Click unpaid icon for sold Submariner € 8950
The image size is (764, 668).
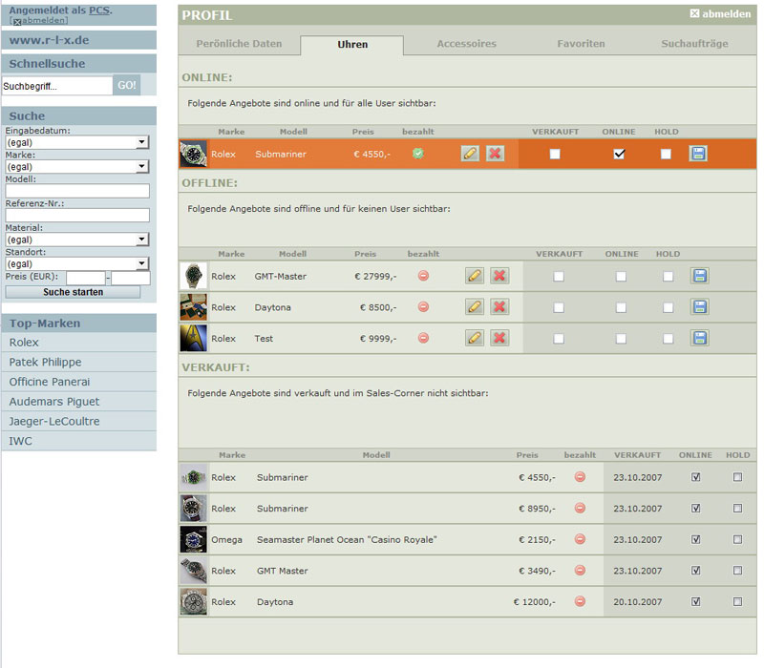tap(580, 509)
